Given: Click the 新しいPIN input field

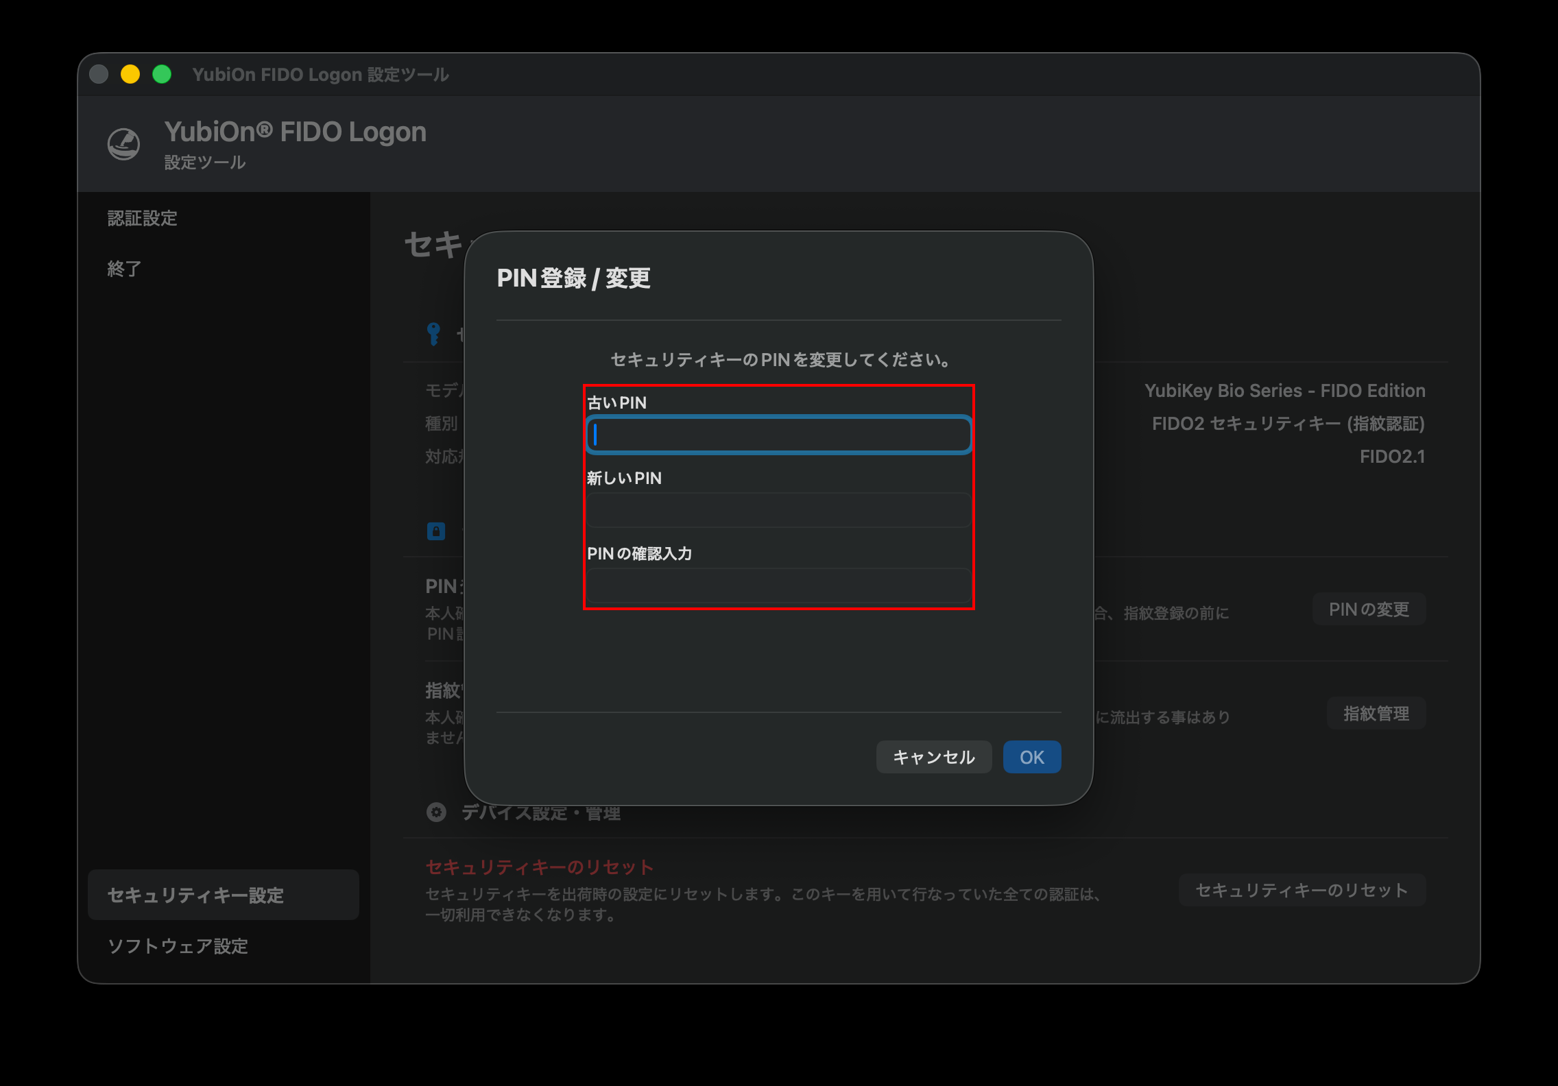Looking at the screenshot, I should [x=778, y=510].
